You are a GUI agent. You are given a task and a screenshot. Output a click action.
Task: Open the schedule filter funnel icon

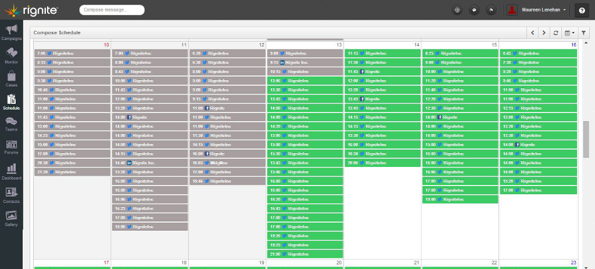583,33
